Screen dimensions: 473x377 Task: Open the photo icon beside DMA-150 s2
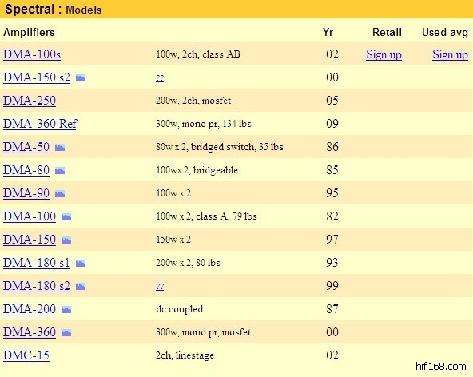(81, 78)
